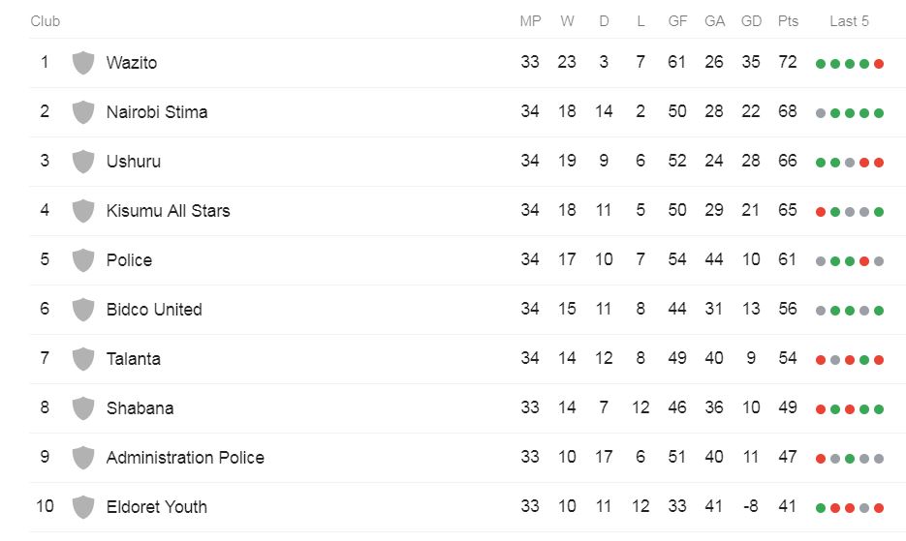Click the Shabana shield icon
Image resolution: width=906 pixels, height=541 pixels.
(x=83, y=408)
